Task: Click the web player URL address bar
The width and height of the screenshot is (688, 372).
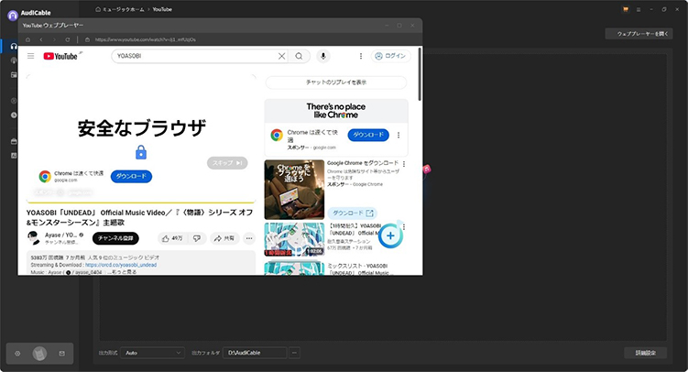Action: (146, 39)
